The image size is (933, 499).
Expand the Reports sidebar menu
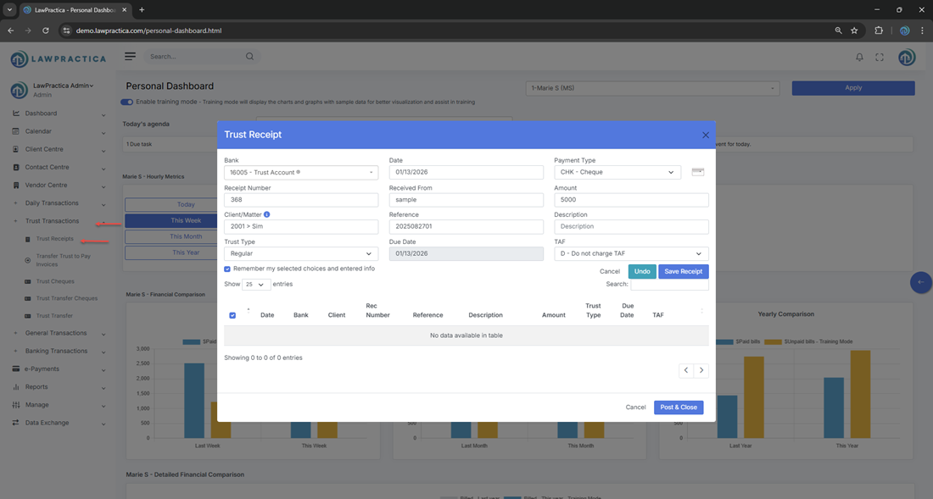(x=36, y=386)
